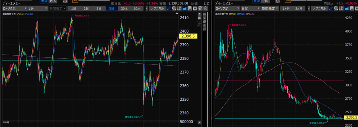Click the 単純移動平均 label in left chart
Viewport: 358px width, 127px height.
(x=9, y=14)
